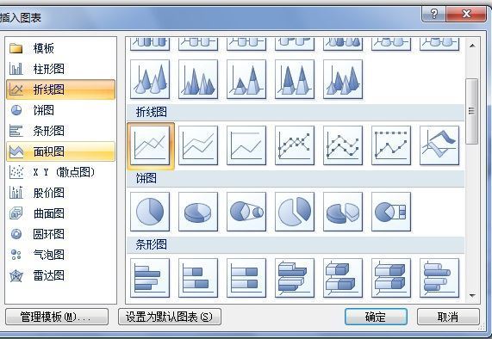Choose the Exploded 3-D Pie thumbnail
The width and height of the screenshot is (492, 339).
(x=343, y=212)
